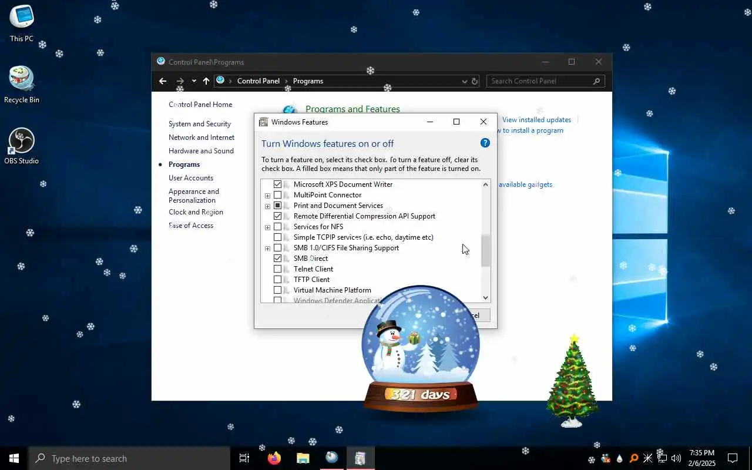Enable the Telnet Client checkbox

pos(278,269)
